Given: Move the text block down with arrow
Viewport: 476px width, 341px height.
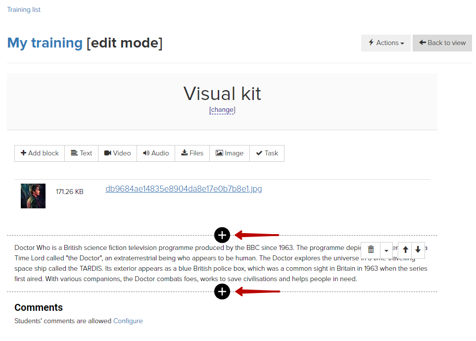Looking at the screenshot, I should click(418, 250).
